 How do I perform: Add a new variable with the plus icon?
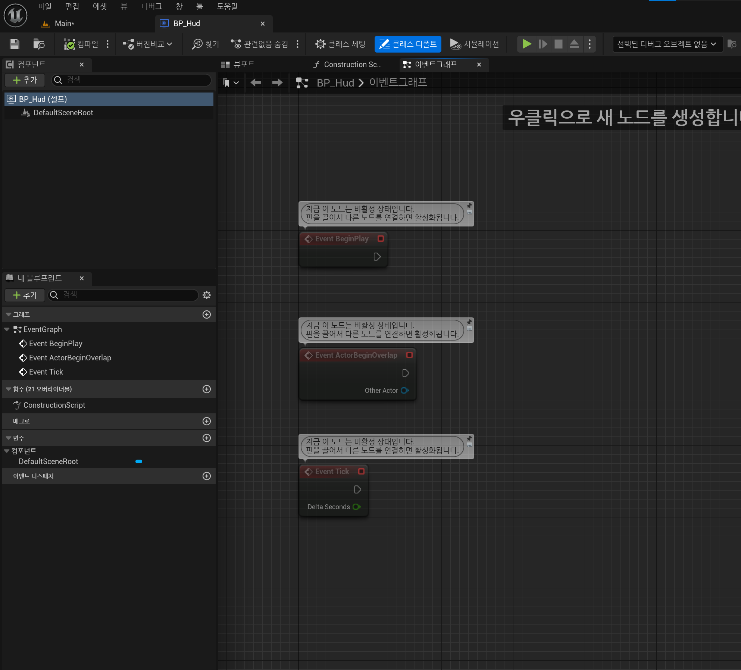click(x=207, y=438)
